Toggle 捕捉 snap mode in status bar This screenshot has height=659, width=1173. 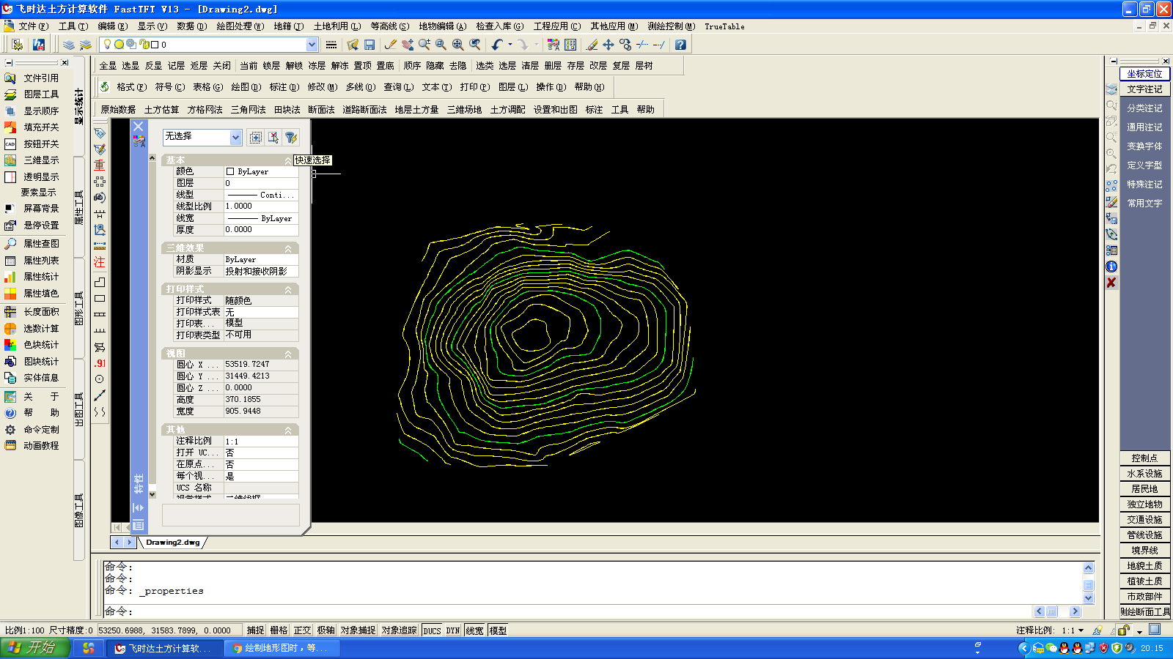(255, 630)
